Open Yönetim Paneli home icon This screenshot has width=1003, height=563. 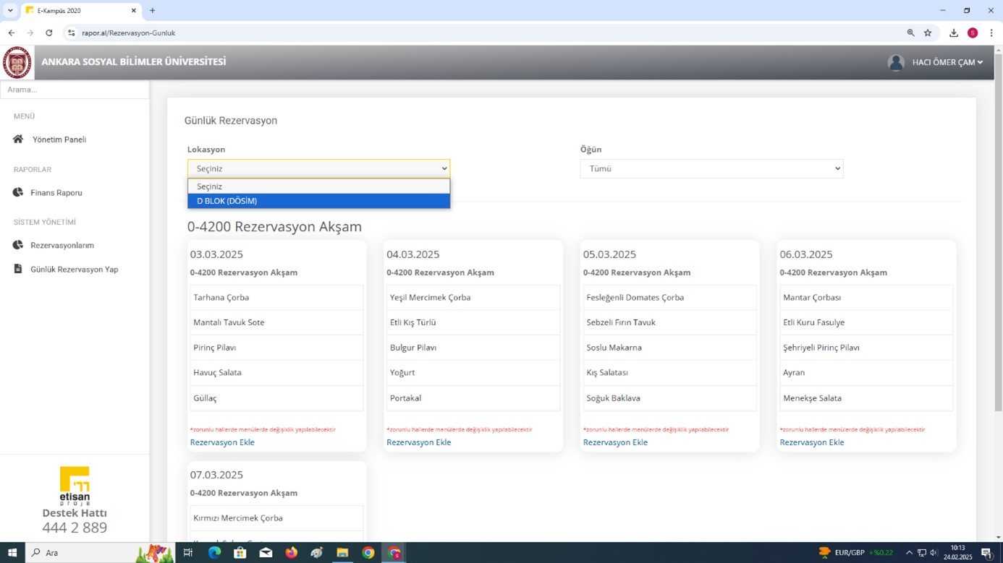18,139
